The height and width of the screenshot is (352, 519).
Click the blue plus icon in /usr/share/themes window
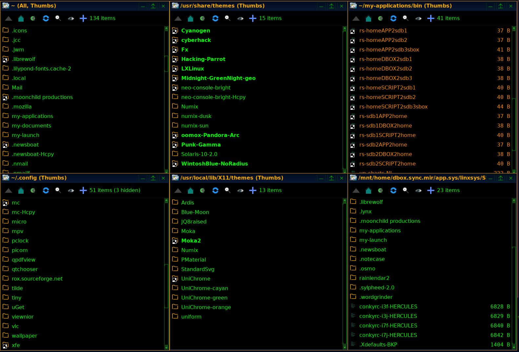pyautogui.click(x=253, y=18)
